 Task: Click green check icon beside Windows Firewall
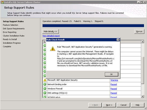(x=45, y=89)
